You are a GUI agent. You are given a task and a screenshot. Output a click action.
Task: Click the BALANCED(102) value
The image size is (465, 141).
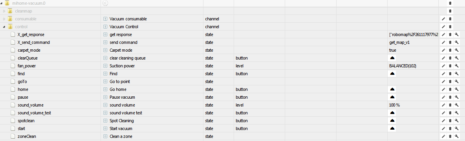403,66
